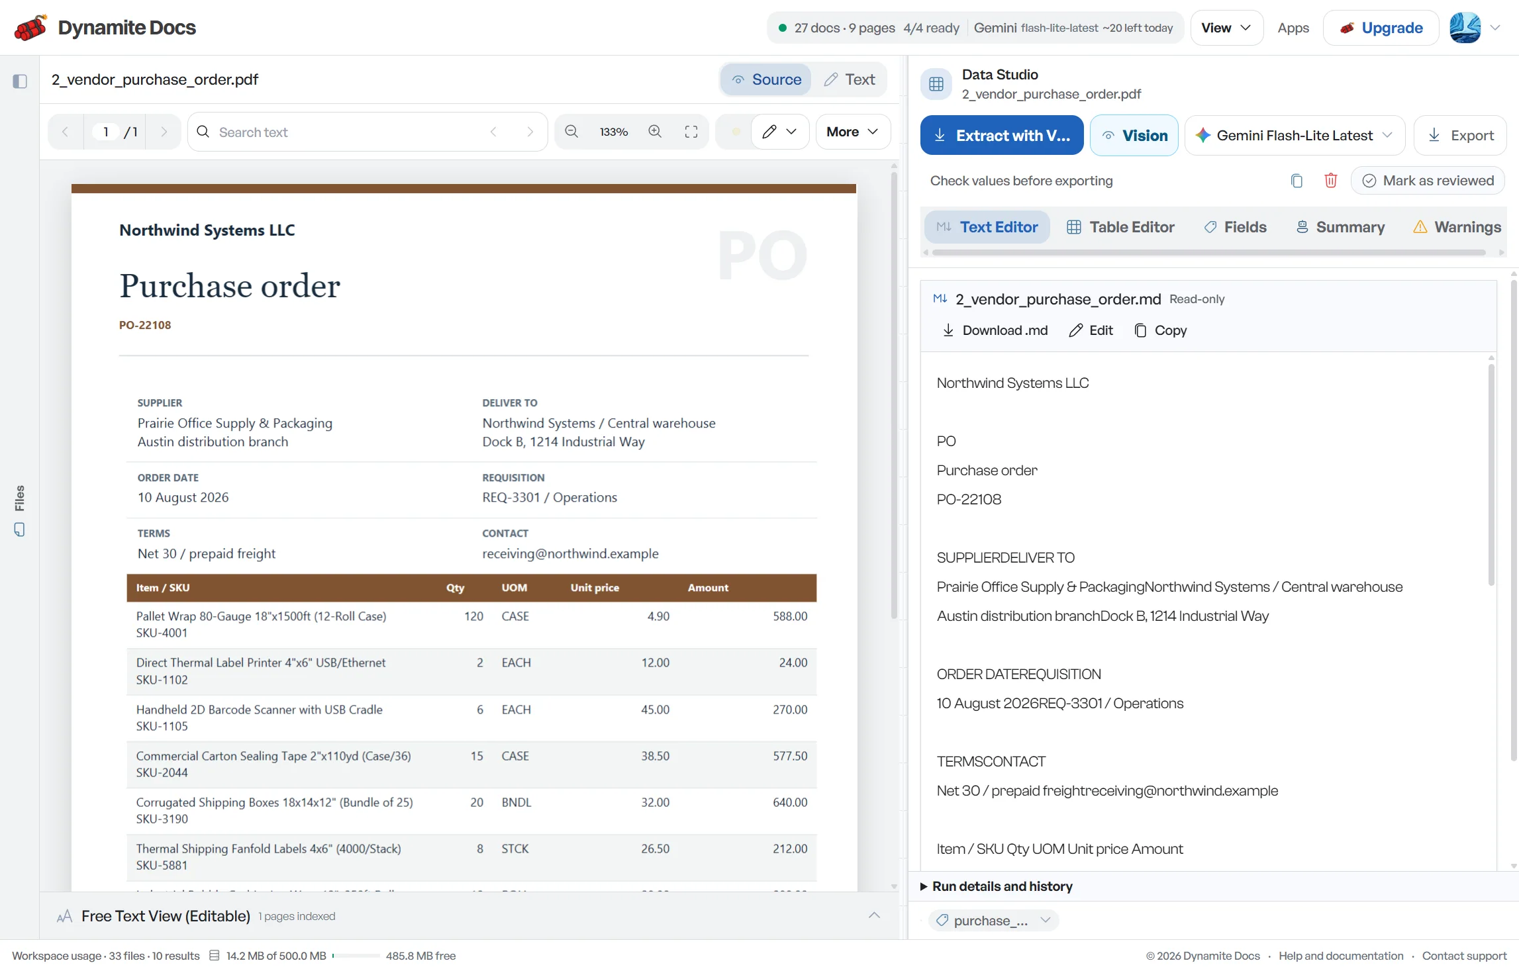1519x971 pixels.
Task: Go to next page arrow
Action: point(164,132)
